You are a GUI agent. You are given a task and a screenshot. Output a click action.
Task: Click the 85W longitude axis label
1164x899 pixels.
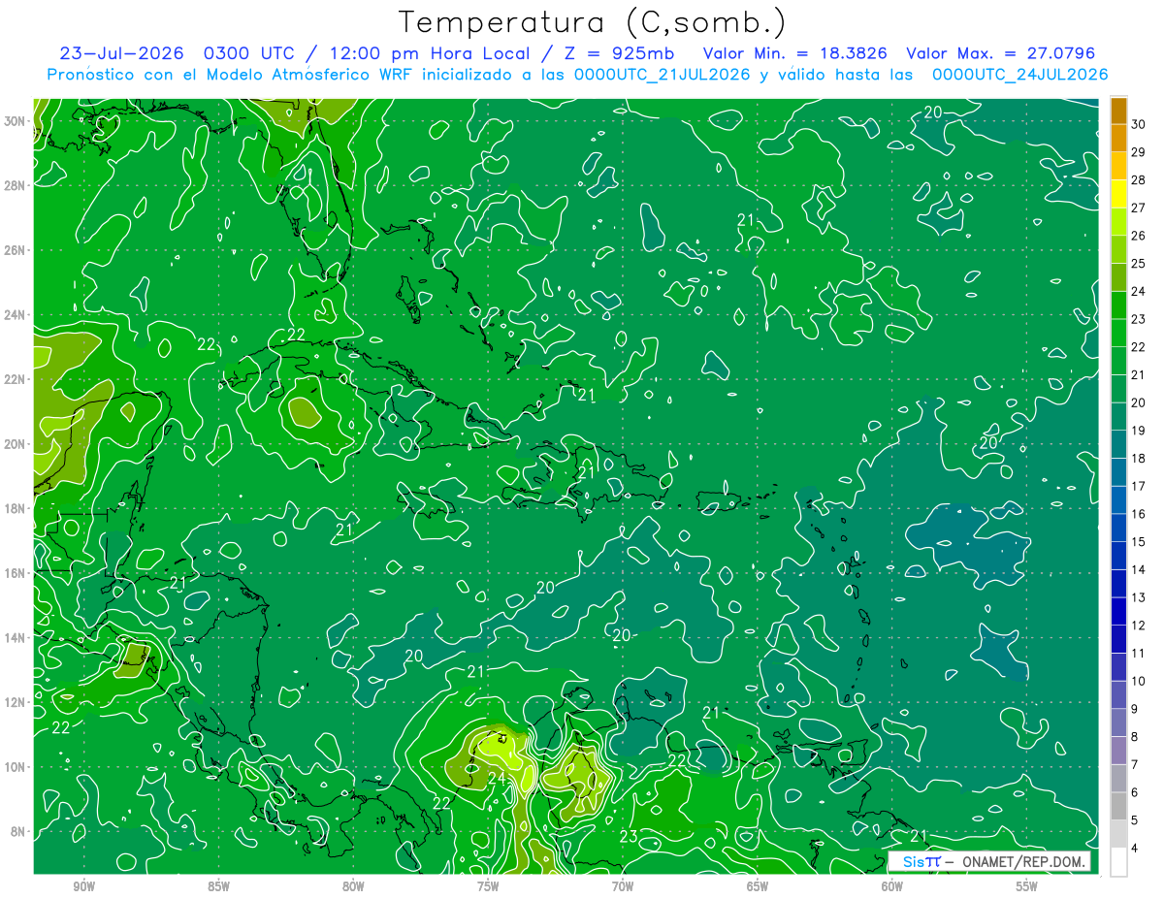(218, 886)
